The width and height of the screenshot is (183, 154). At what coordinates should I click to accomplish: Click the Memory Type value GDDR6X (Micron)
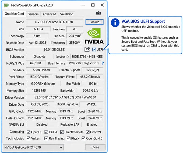(x=43, y=84)
